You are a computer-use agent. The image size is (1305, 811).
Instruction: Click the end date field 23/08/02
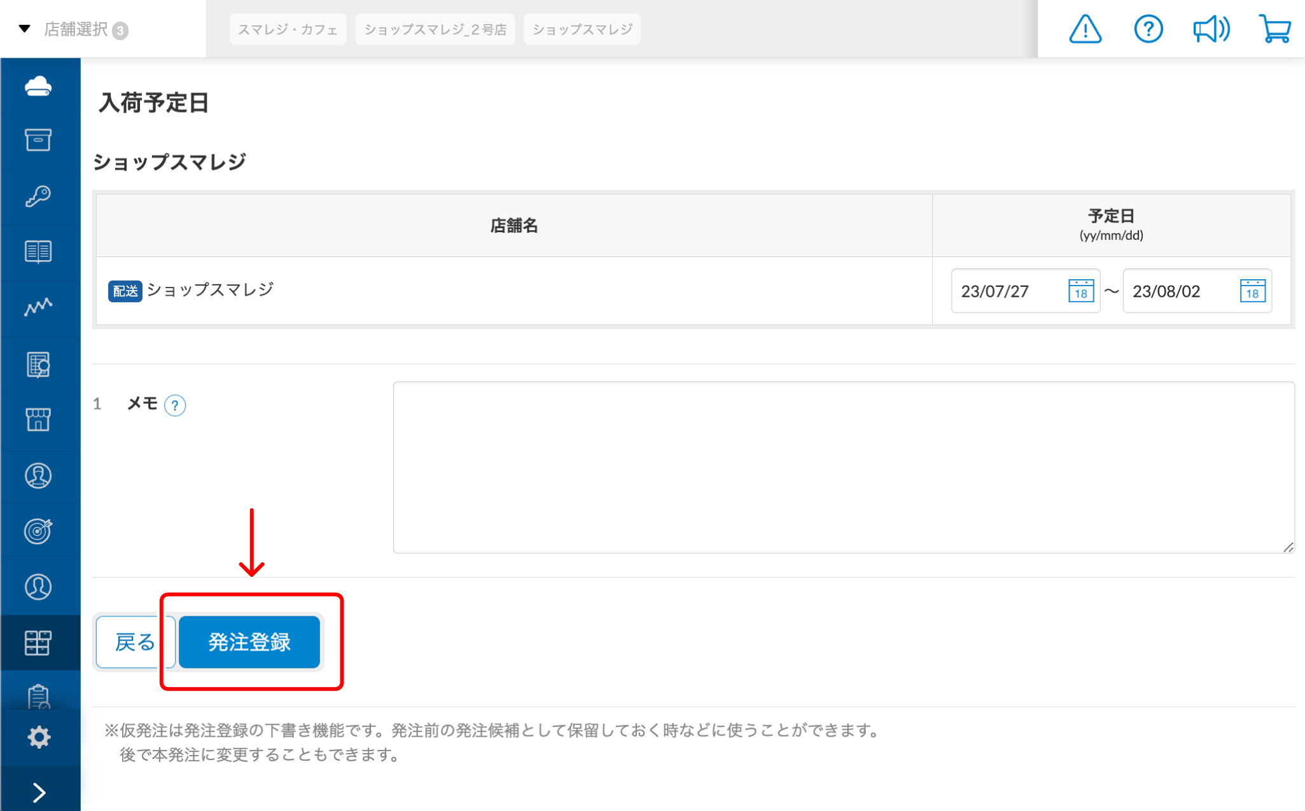[1197, 291]
